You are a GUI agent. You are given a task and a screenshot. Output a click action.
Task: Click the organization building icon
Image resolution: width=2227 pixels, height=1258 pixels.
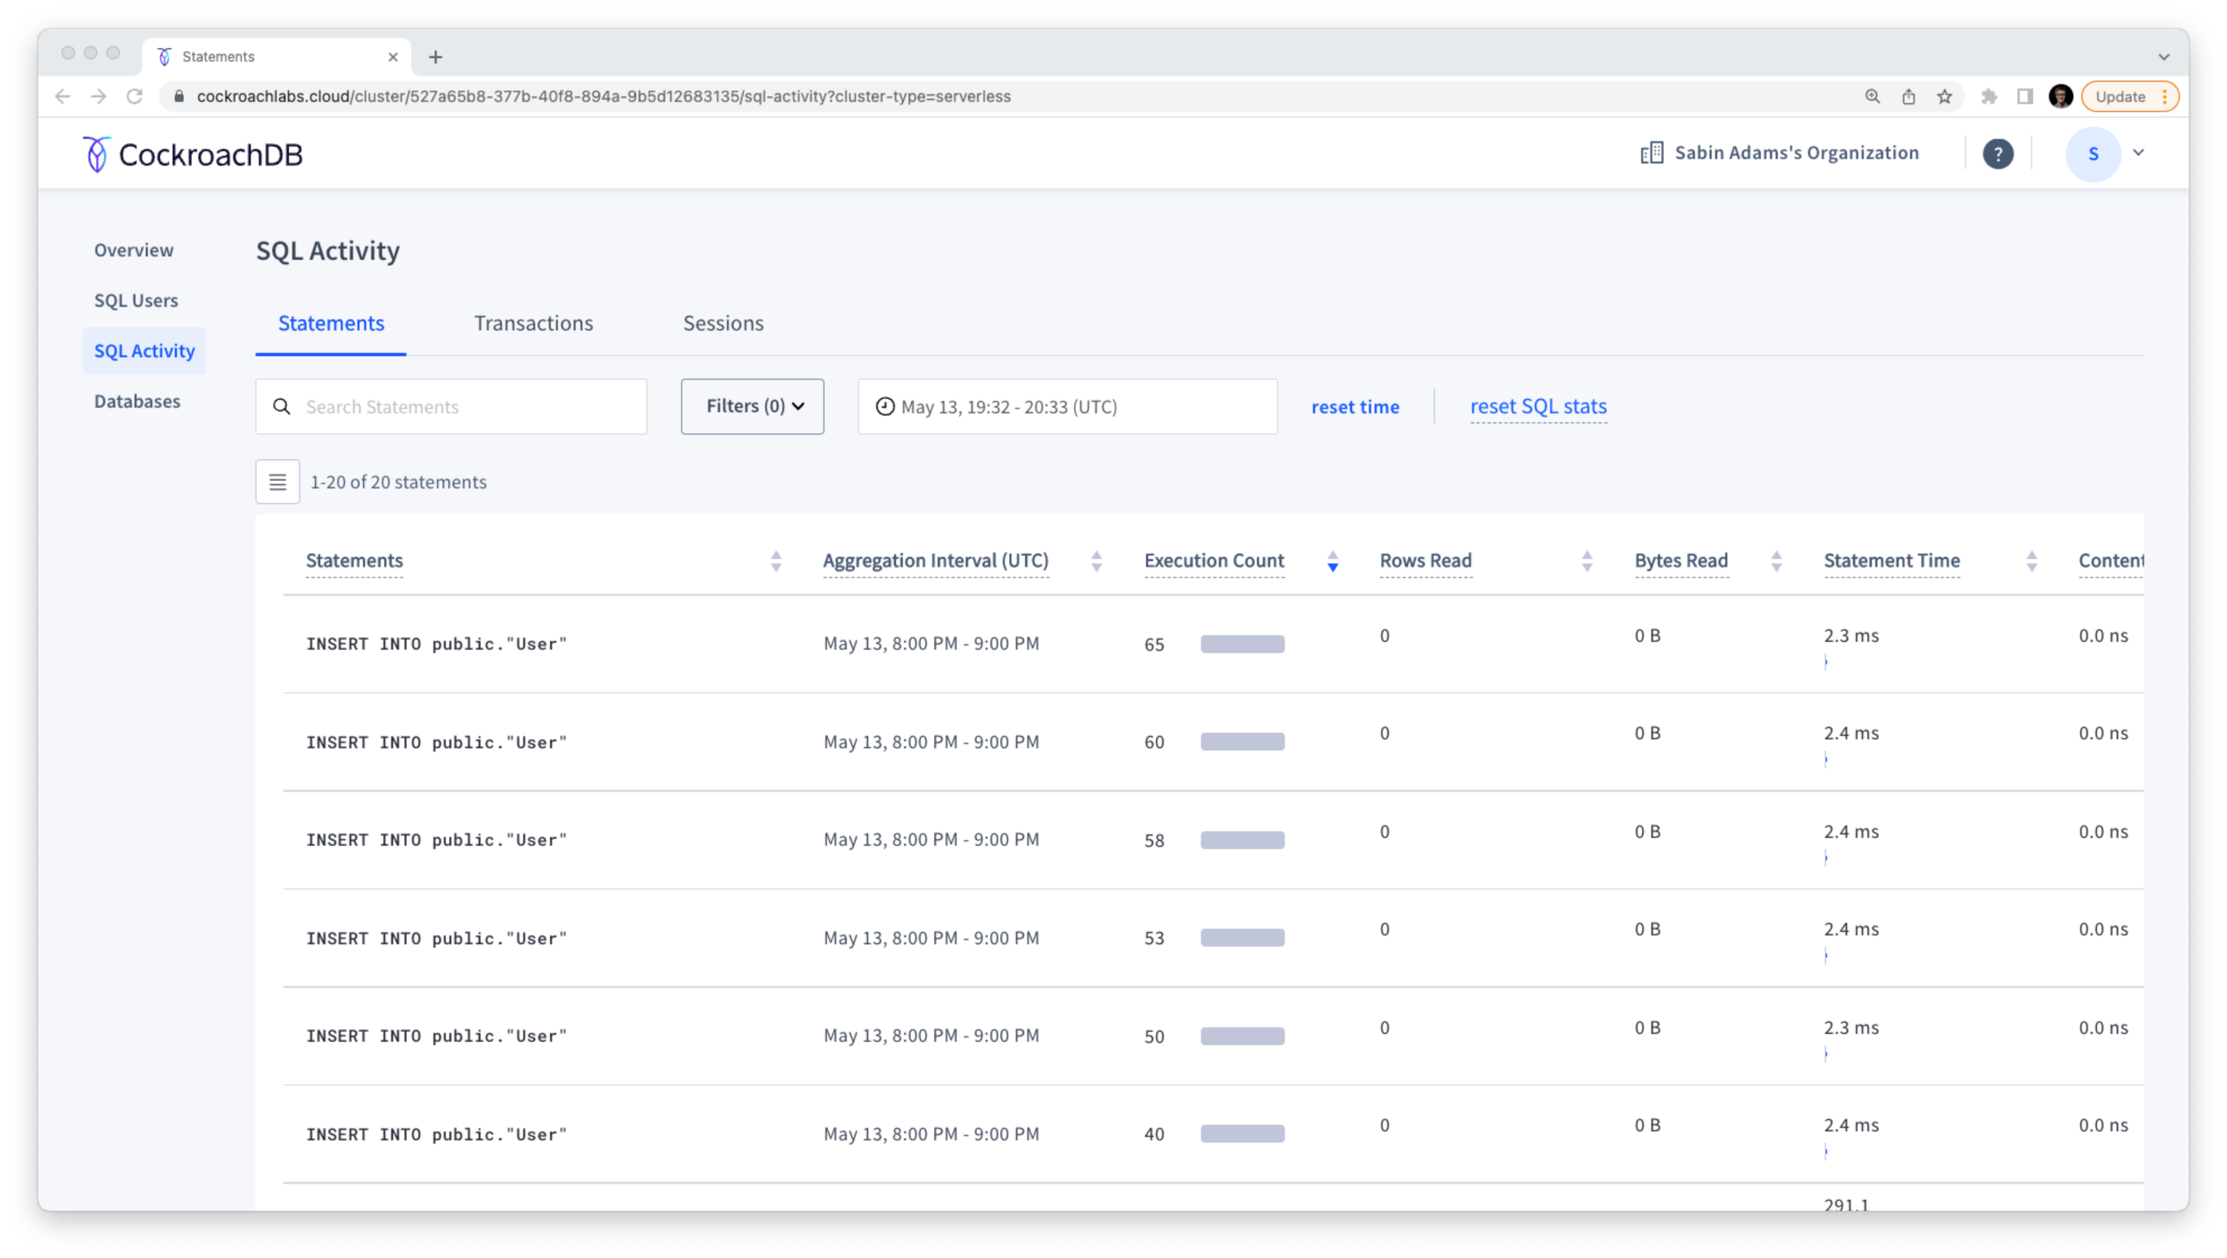(x=1651, y=153)
